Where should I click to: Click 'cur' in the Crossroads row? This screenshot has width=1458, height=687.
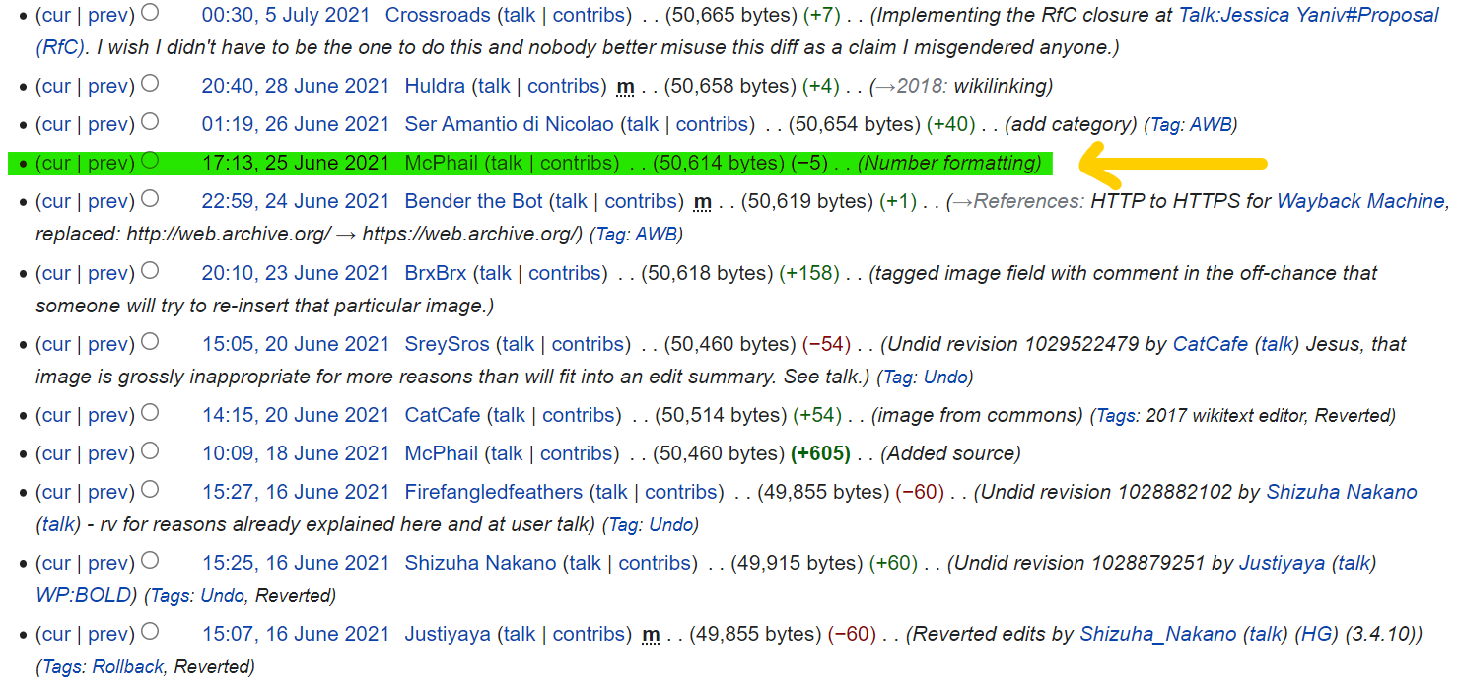(x=56, y=16)
